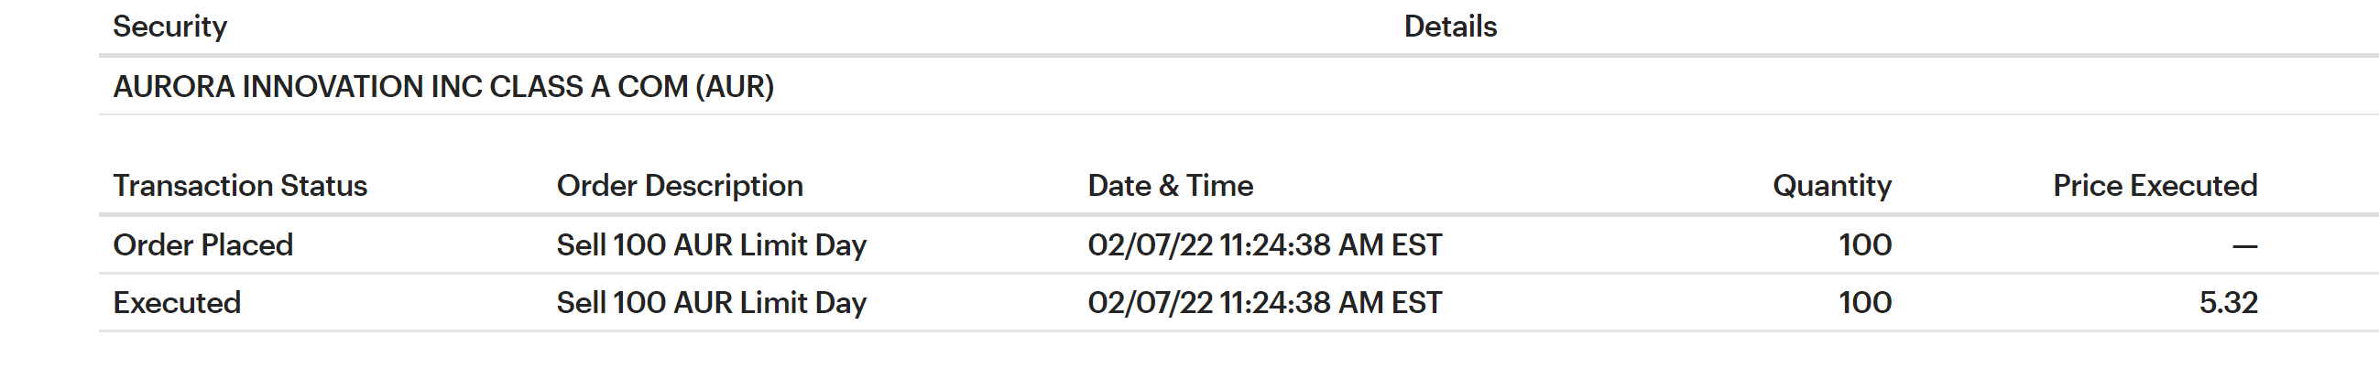Click the timestamp in the Executed row
Viewport: 2379px width, 368px height.
[1264, 302]
